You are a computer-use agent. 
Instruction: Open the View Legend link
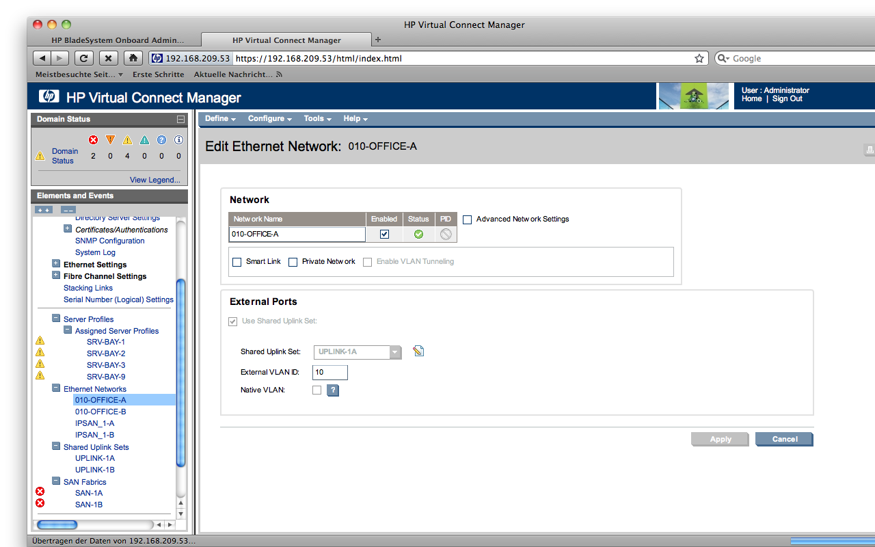(x=155, y=180)
